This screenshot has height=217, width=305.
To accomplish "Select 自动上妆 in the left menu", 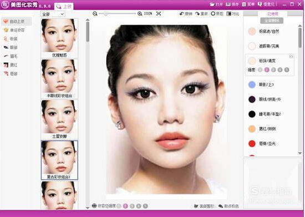I will [x=17, y=21].
